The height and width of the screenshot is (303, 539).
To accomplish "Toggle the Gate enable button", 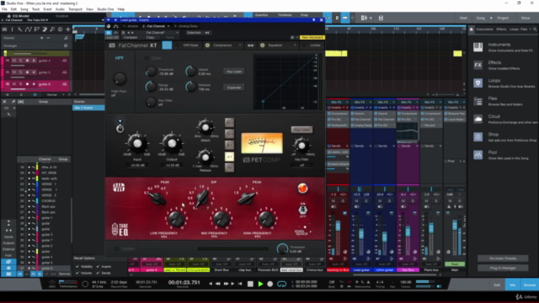I will (x=147, y=58).
